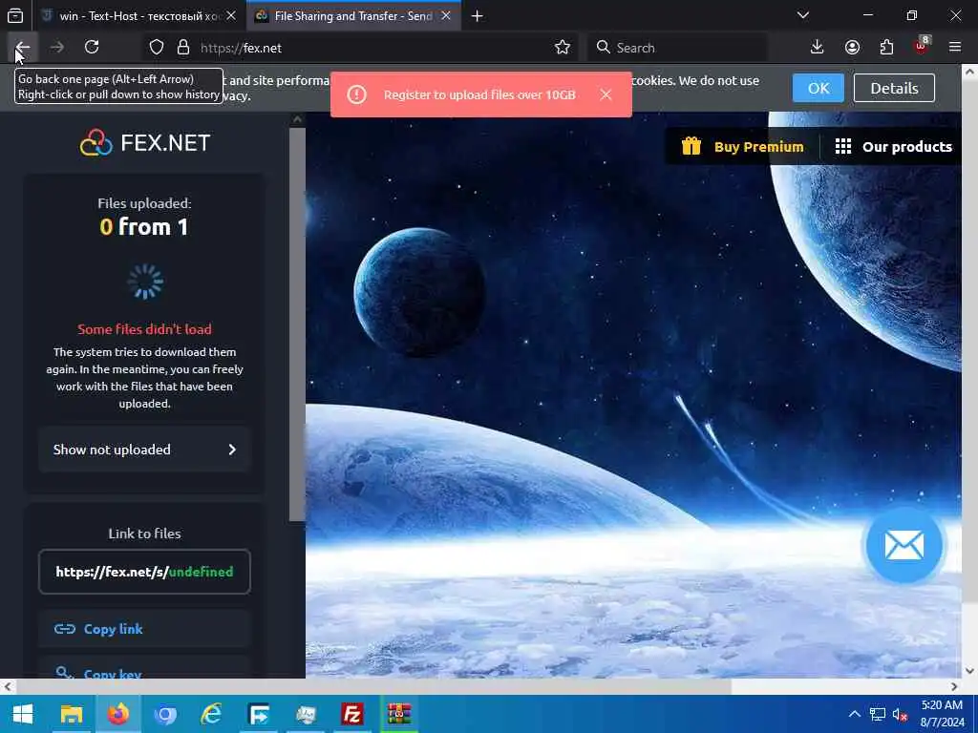Open a new tab with plus

click(478, 16)
